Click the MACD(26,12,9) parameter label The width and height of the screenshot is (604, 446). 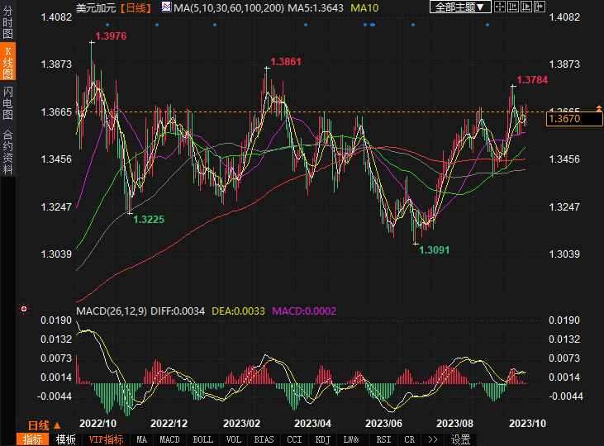point(112,311)
